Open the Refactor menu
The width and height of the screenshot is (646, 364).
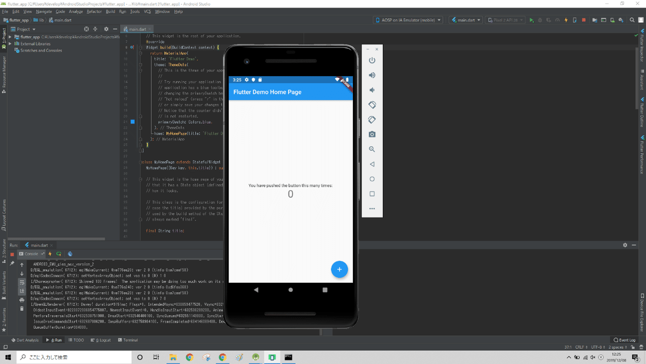coord(94,11)
